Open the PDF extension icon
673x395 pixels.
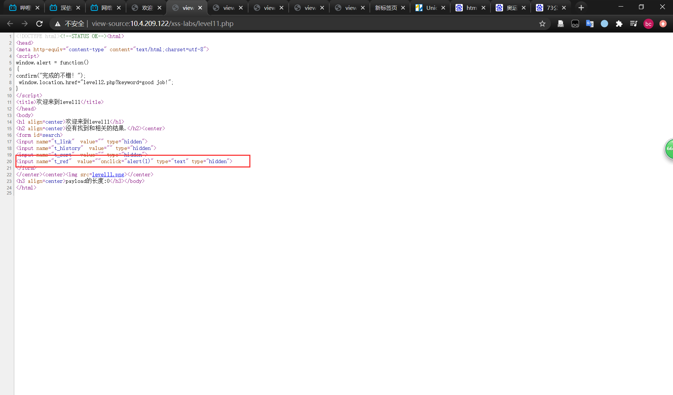pyautogui.click(x=560, y=24)
